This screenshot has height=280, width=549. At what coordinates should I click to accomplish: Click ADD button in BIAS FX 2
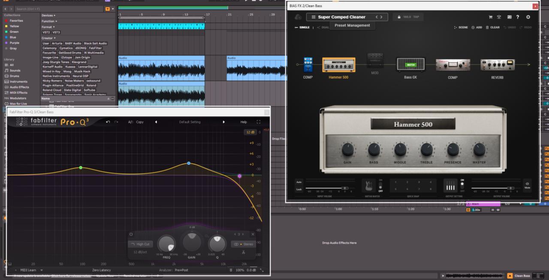pyautogui.click(x=477, y=27)
